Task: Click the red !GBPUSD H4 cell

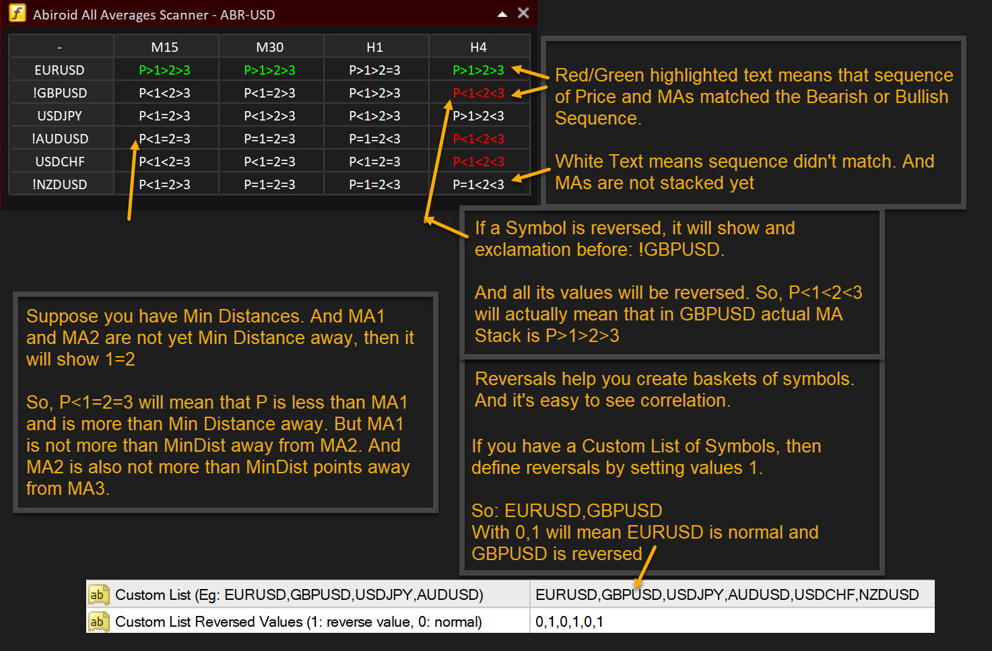Action: tap(478, 93)
